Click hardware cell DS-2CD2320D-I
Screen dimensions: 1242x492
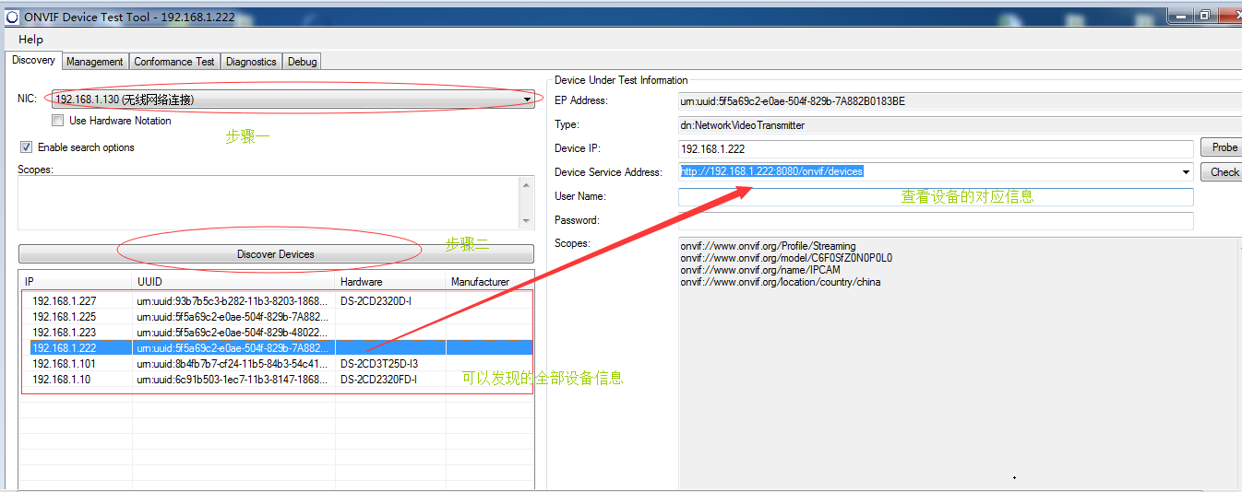[x=390, y=301]
